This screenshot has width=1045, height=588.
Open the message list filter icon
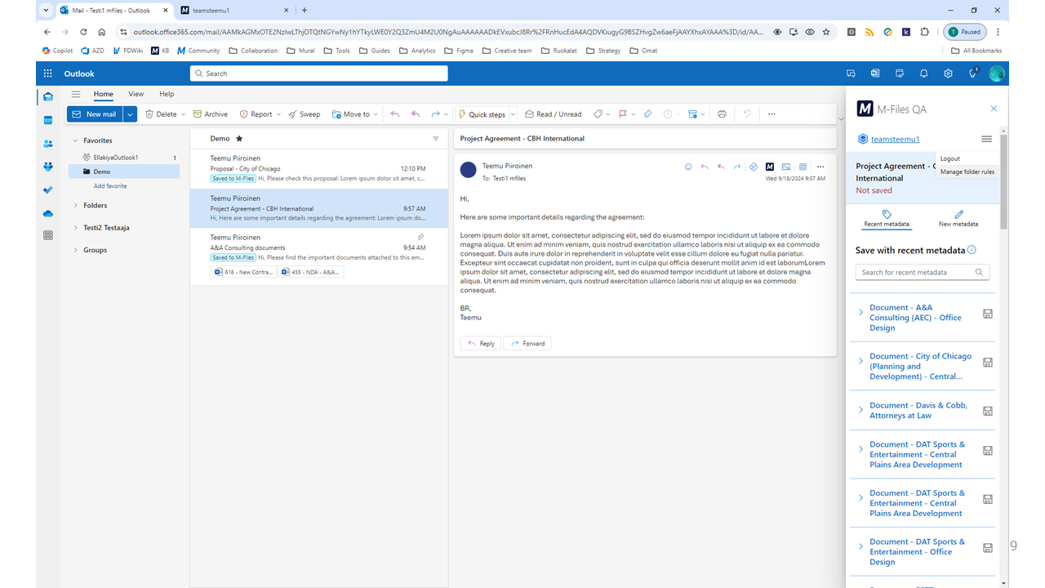436,139
